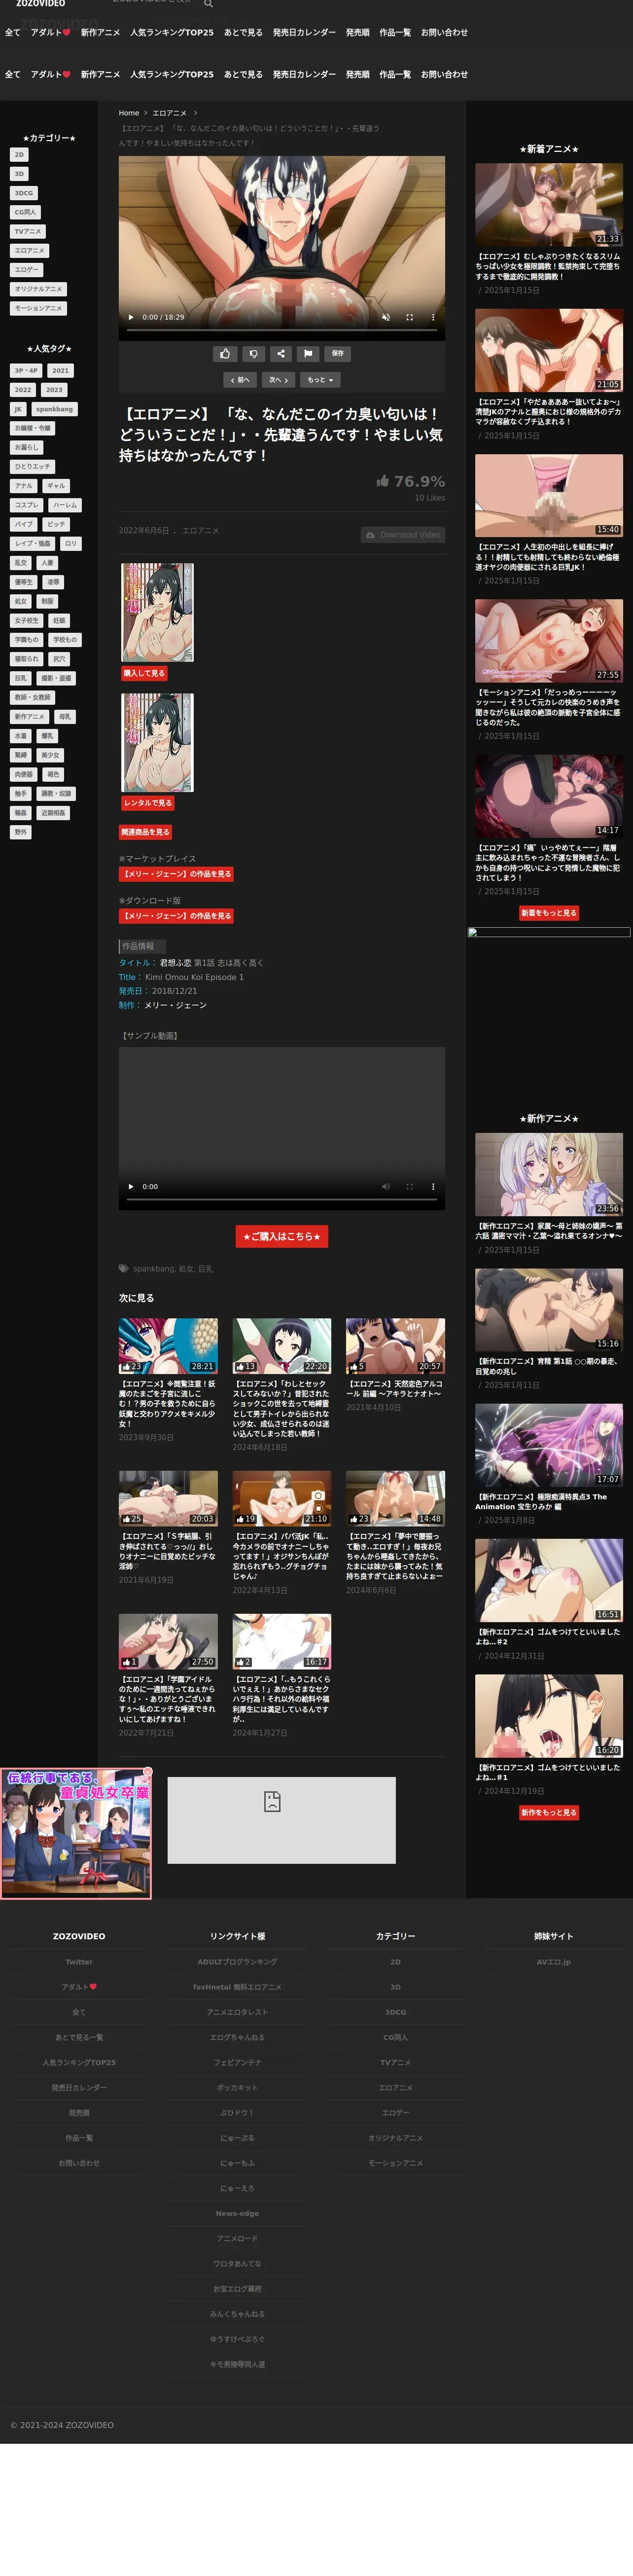Click the thumbs-up like button

[x=225, y=353]
